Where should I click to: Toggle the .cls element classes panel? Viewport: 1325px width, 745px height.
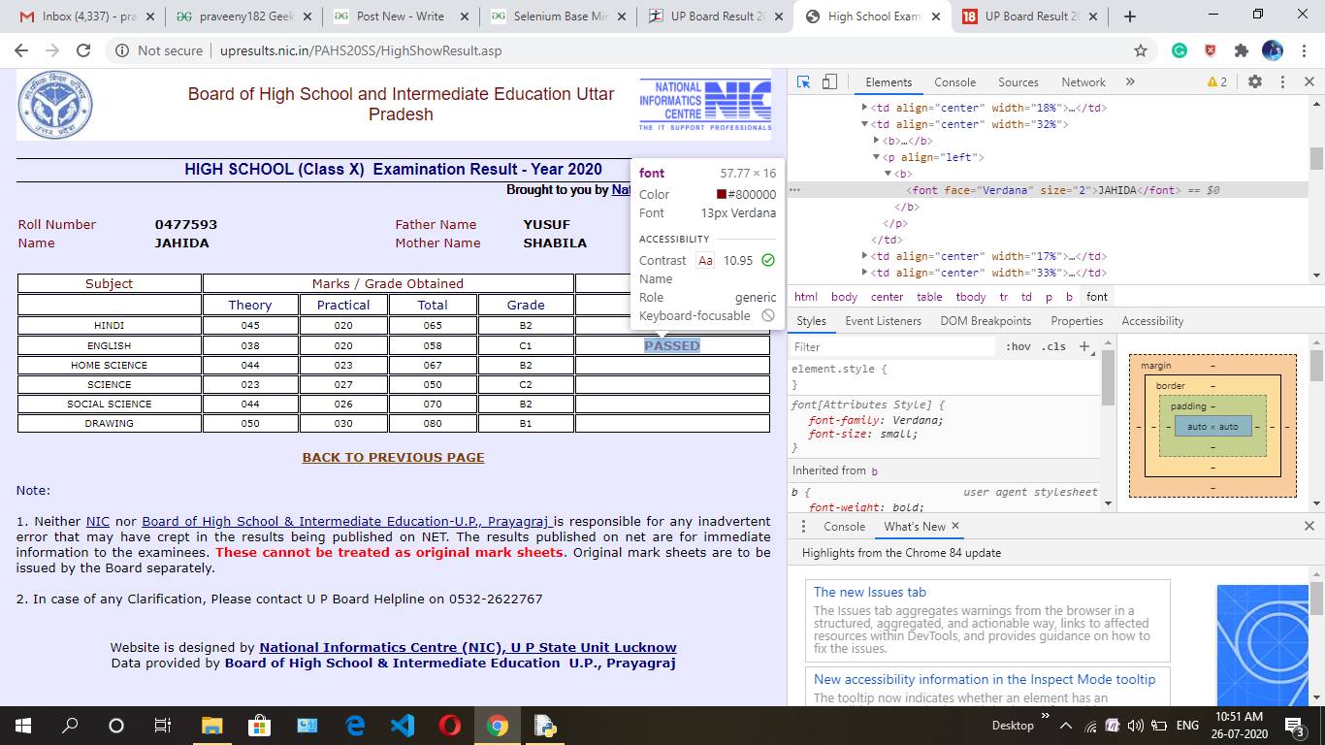pyautogui.click(x=1054, y=346)
